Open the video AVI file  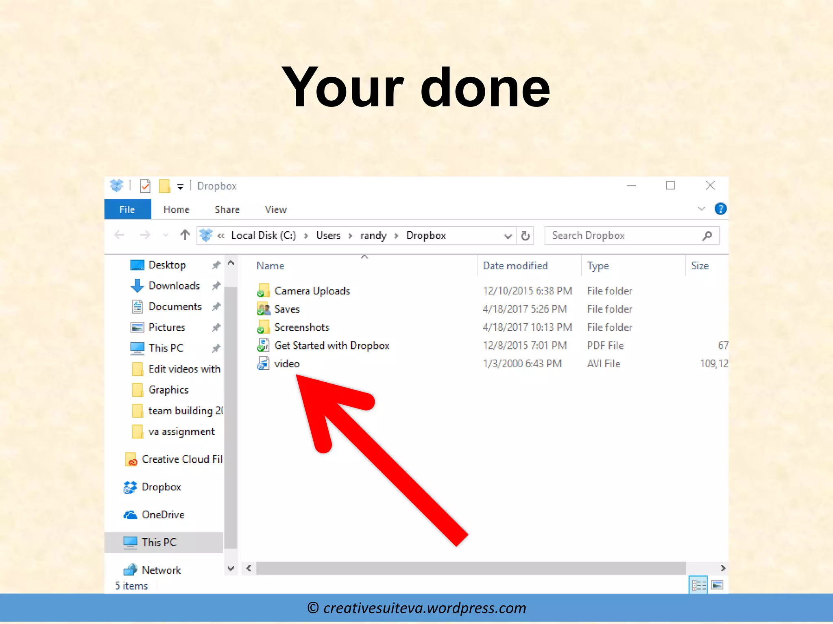[x=286, y=364]
